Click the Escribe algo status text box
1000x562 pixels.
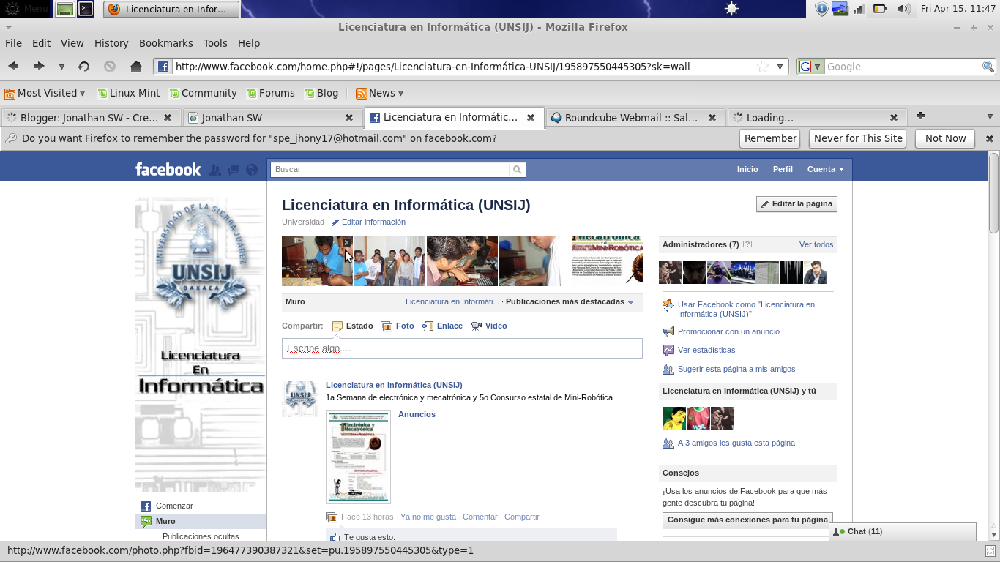coord(462,348)
